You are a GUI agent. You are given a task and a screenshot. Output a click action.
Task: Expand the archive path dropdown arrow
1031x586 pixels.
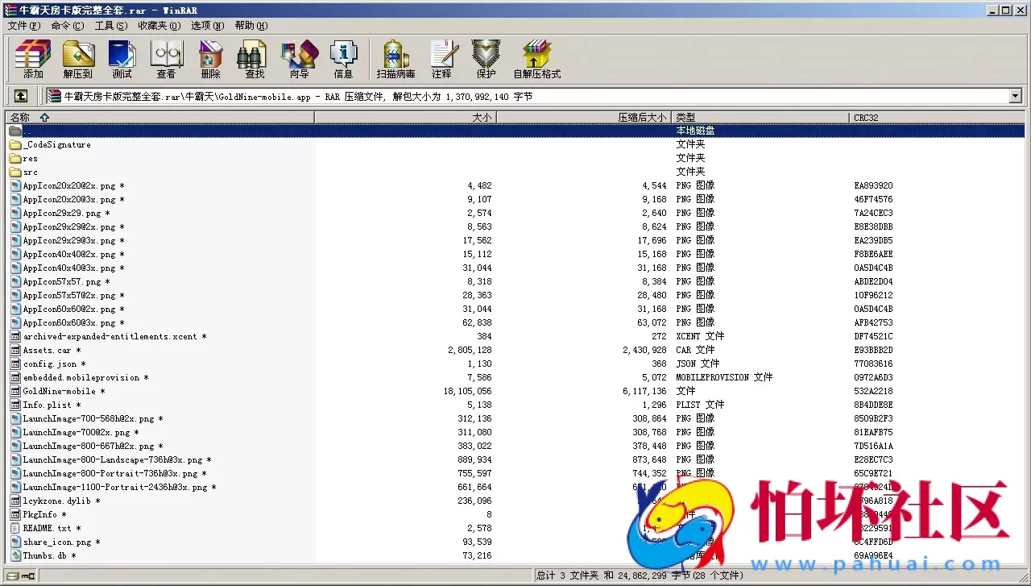(1015, 97)
